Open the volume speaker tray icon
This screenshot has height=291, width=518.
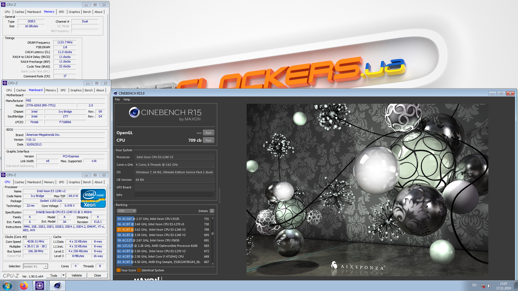[x=489, y=286]
